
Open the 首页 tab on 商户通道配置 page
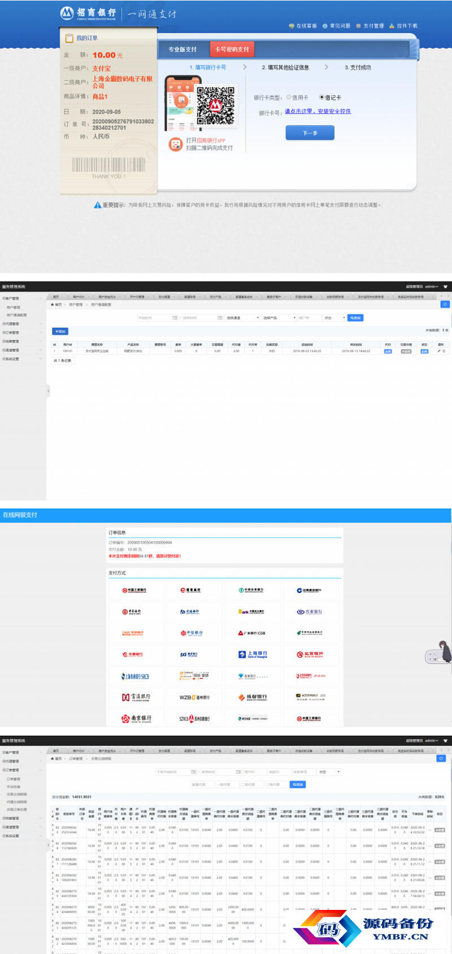coord(56,297)
